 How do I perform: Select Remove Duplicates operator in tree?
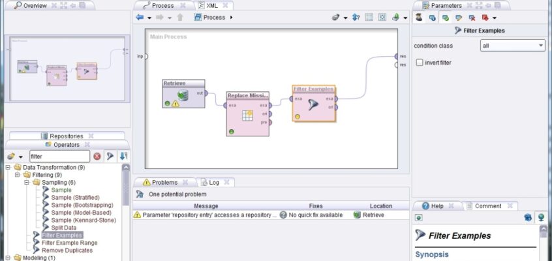click(67, 251)
